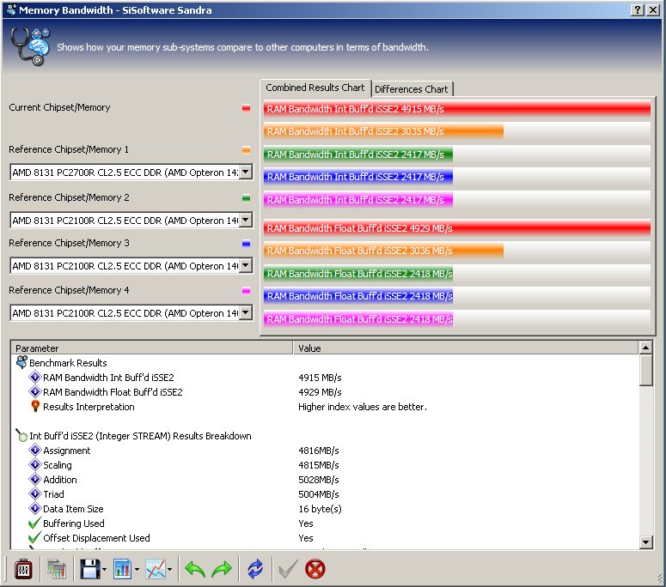Open the line graph chart icon
The image size is (666, 587).
coord(156,569)
